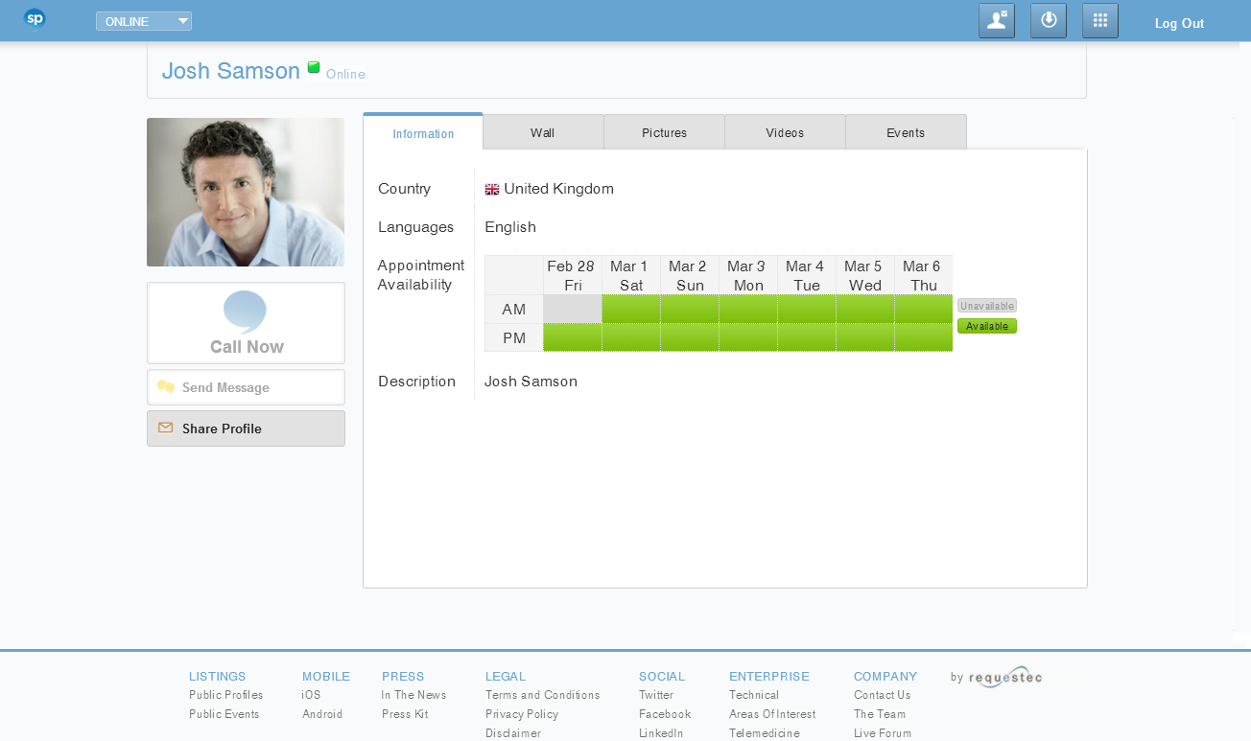1251x741 pixels.
Task: Open the apps grid icon
Action: (x=1100, y=21)
